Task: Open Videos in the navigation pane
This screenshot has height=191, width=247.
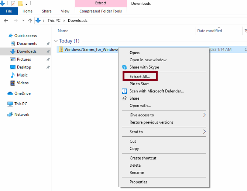Action: click(x=23, y=83)
